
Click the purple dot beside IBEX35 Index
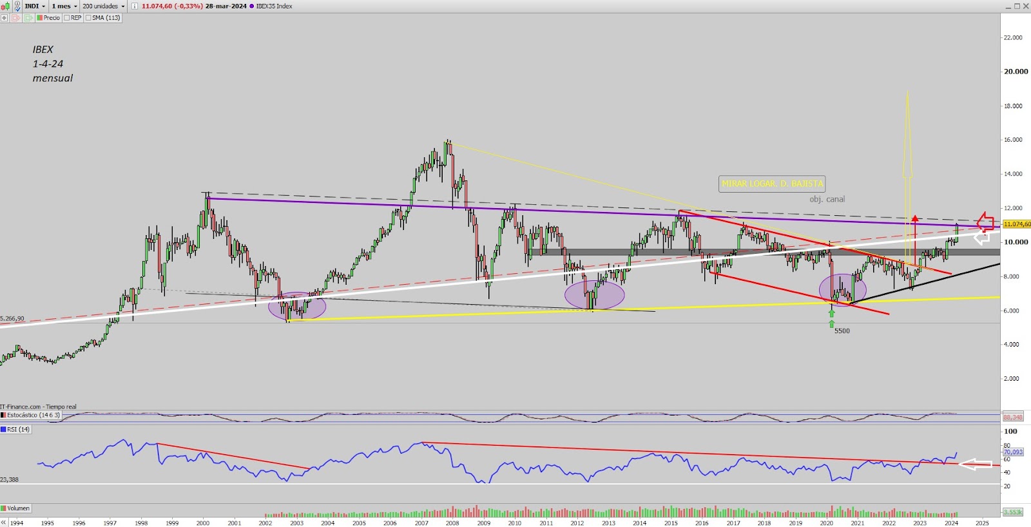pyautogui.click(x=251, y=6)
